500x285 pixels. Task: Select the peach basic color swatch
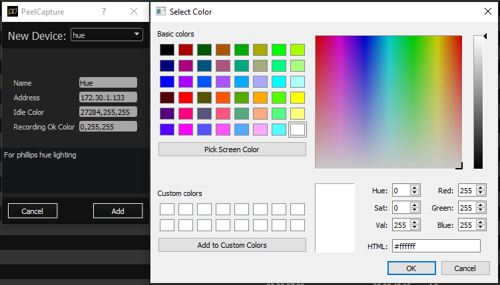coord(260,114)
